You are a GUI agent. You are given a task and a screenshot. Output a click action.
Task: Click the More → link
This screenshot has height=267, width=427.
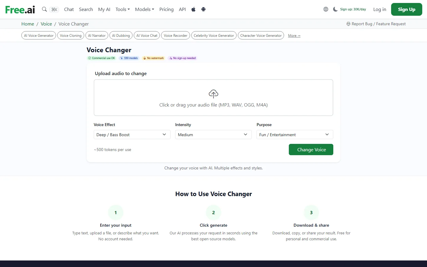point(294,36)
